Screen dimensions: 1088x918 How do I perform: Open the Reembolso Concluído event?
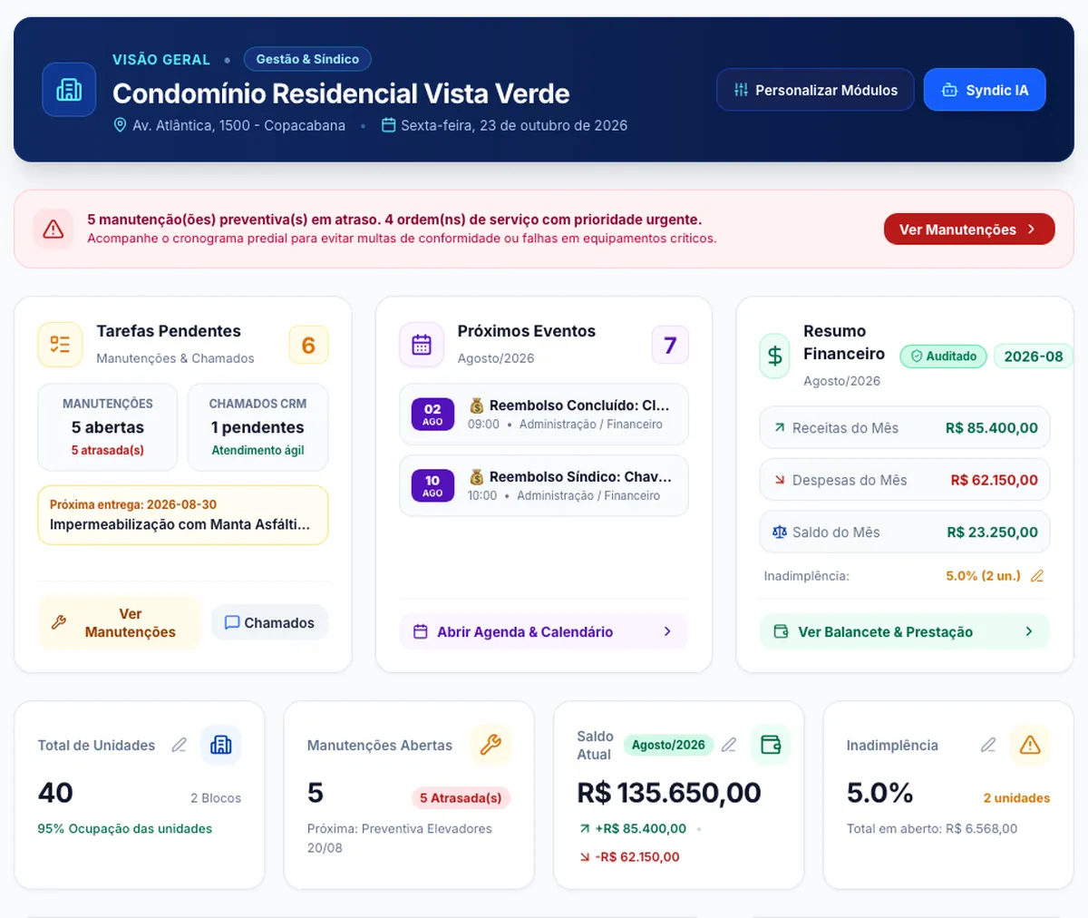pos(544,415)
